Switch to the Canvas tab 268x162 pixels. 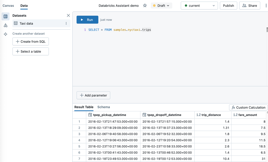pyautogui.click(x=8, y=6)
